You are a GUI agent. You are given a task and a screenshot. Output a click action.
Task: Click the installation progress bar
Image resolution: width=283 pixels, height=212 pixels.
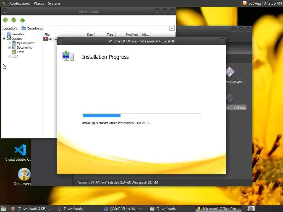141,116
